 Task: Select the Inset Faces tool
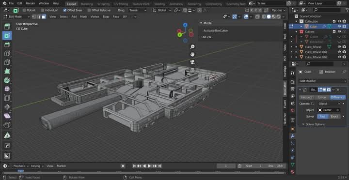click(x=7, y=35)
